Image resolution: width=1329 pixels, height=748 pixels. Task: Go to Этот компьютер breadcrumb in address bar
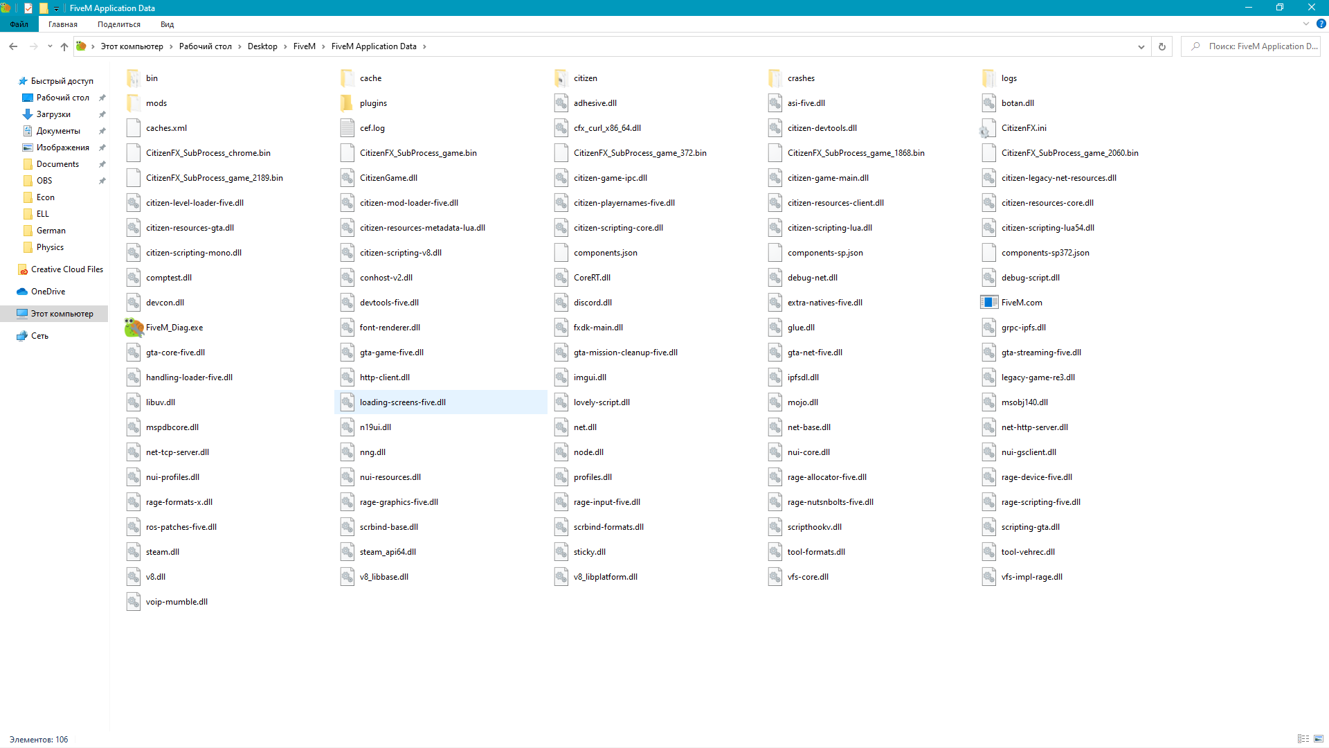tap(132, 46)
